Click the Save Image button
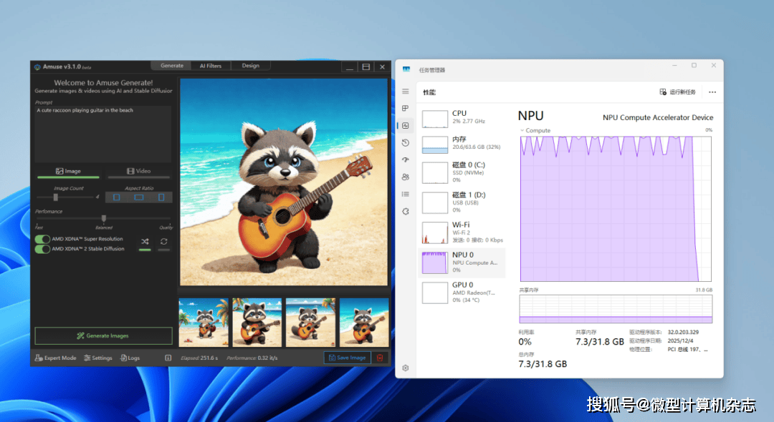This screenshot has width=774, height=422. click(x=347, y=358)
